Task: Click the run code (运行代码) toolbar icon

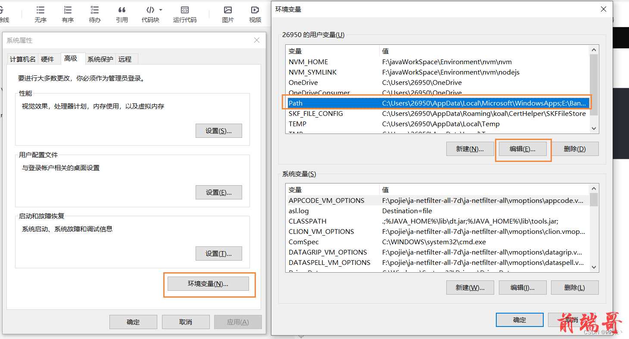Action: point(185,14)
